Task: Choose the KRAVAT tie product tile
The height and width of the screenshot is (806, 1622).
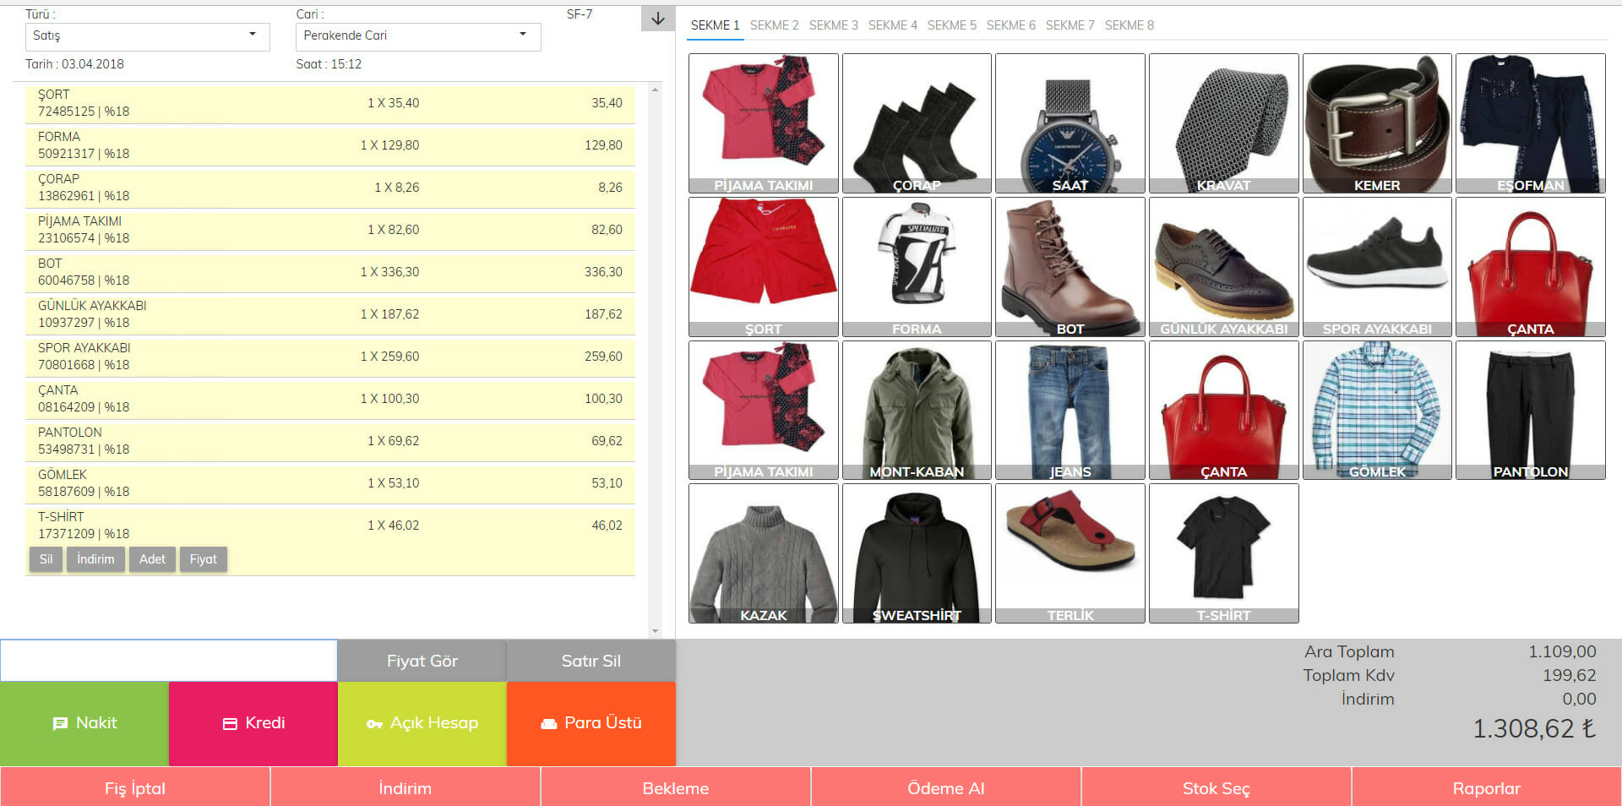Action: pyautogui.click(x=1223, y=123)
